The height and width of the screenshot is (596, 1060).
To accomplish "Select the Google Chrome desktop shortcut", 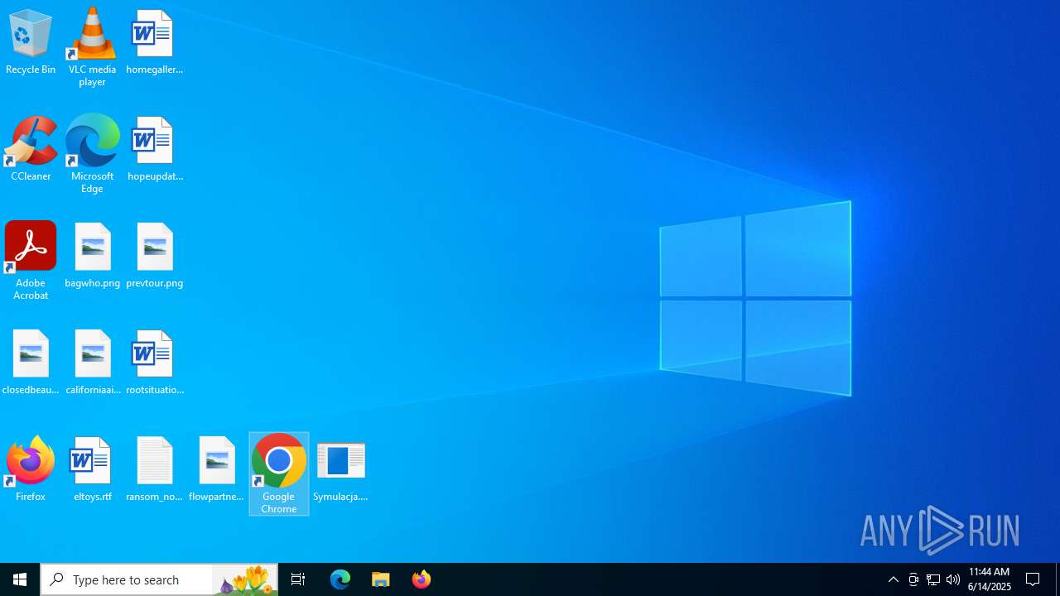I will pyautogui.click(x=279, y=473).
